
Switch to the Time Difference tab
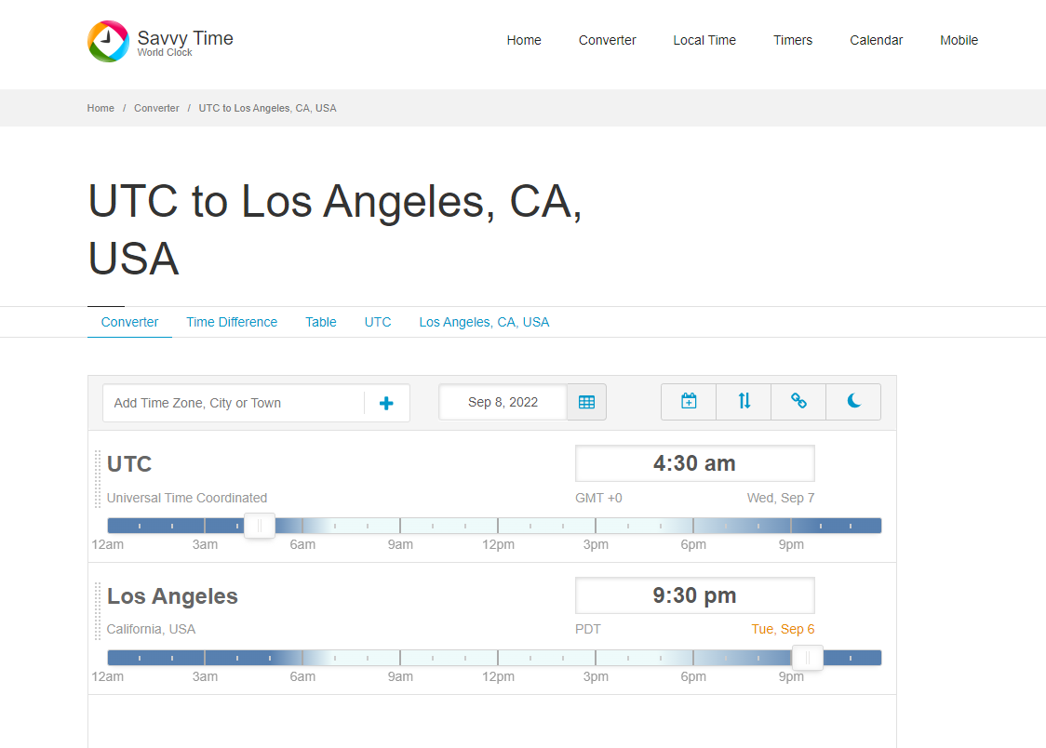tap(232, 322)
